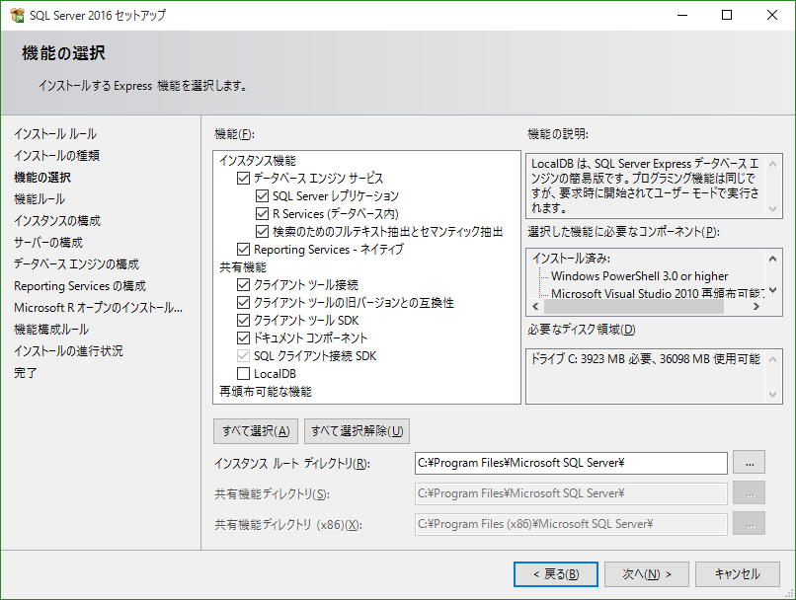This screenshot has width=796, height=600.
Task: Click the SQL Server setup title bar icon
Action: pyautogui.click(x=17, y=16)
